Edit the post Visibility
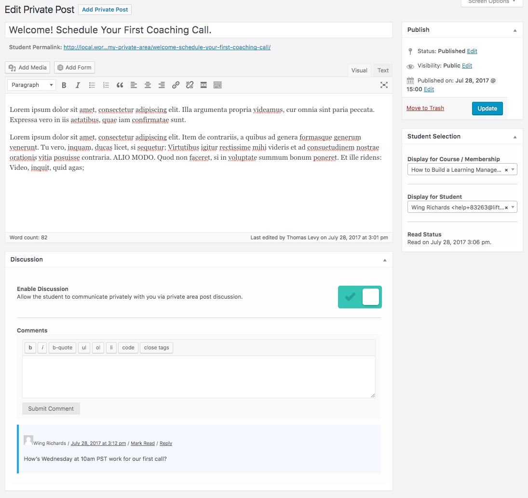This screenshot has width=528, height=498. pos(467,66)
